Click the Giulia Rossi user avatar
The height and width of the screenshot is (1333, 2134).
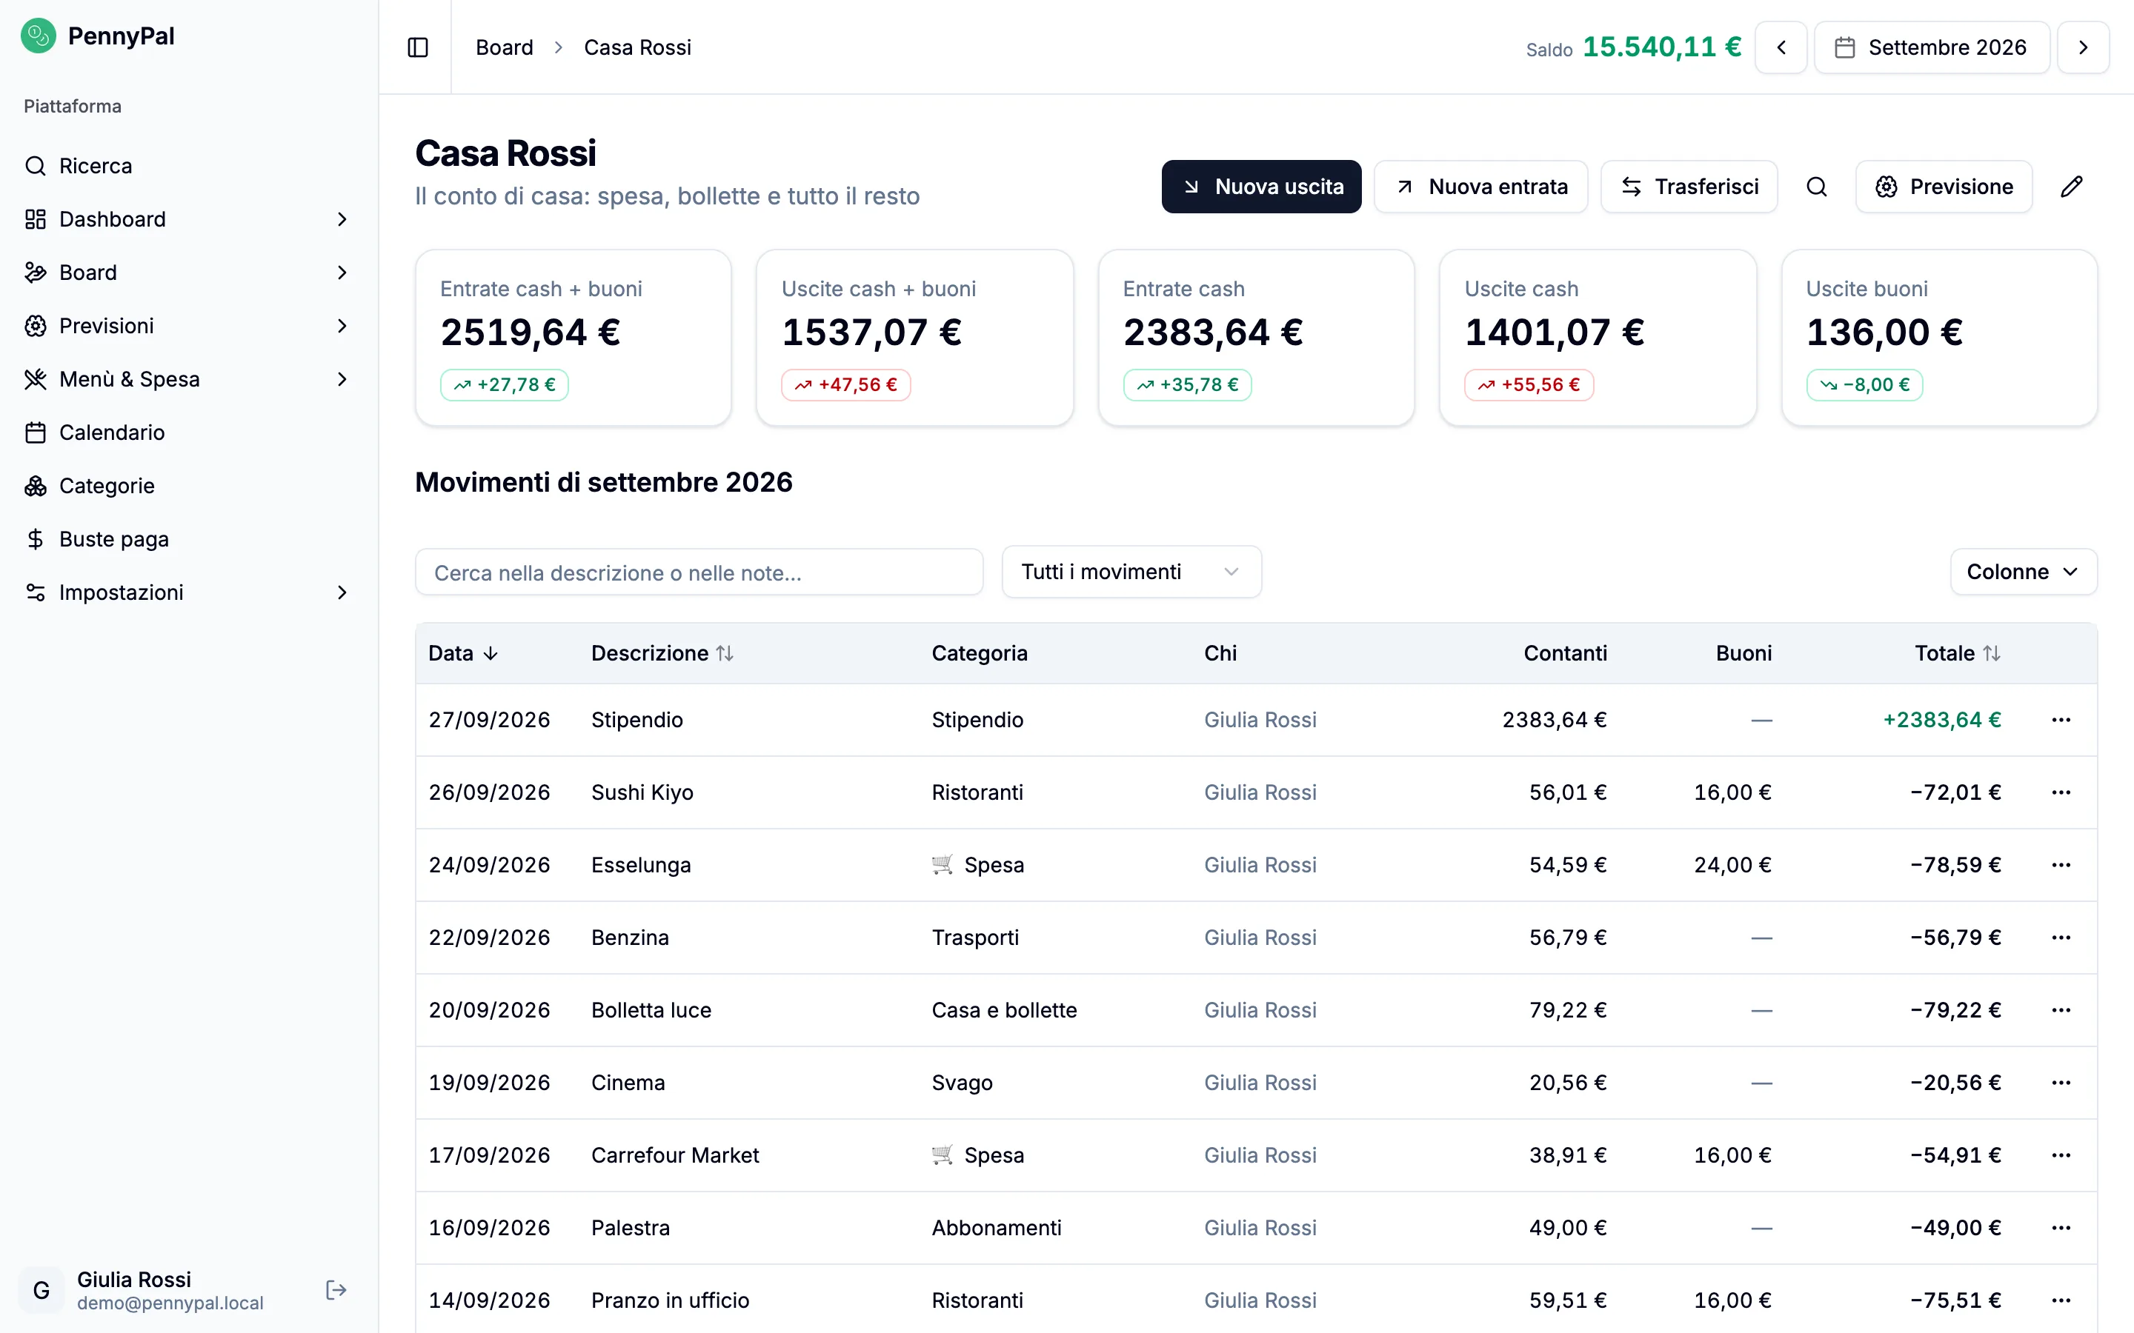click(41, 1291)
